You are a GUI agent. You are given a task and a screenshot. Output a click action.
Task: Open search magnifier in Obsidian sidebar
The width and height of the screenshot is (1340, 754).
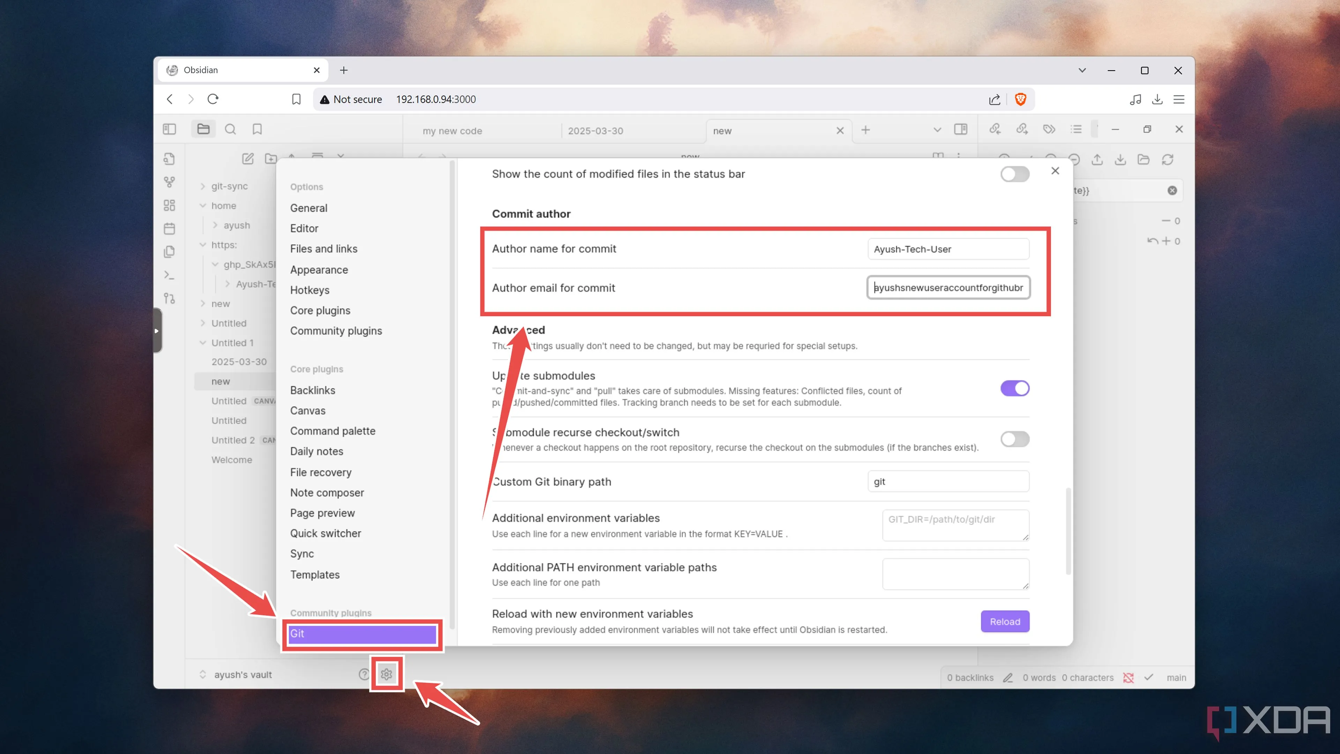(x=230, y=129)
